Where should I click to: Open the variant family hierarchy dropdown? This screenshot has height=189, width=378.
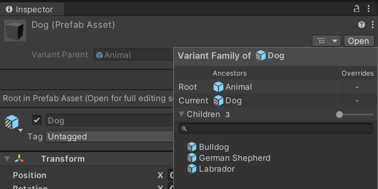pyautogui.click(x=327, y=41)
